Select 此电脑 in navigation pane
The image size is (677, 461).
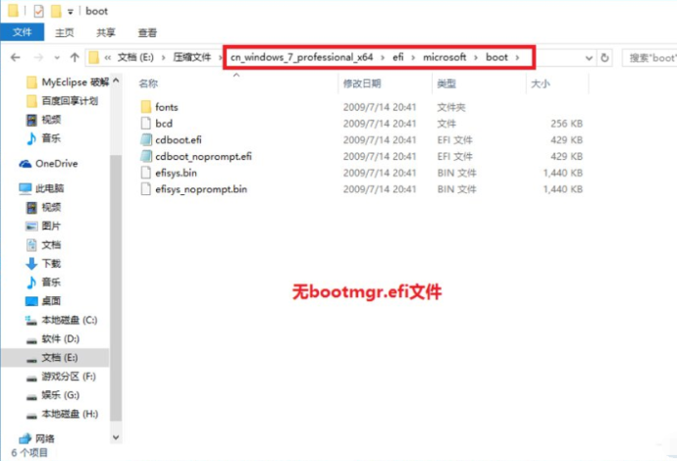pyautogui.click(x=41, y=188)
